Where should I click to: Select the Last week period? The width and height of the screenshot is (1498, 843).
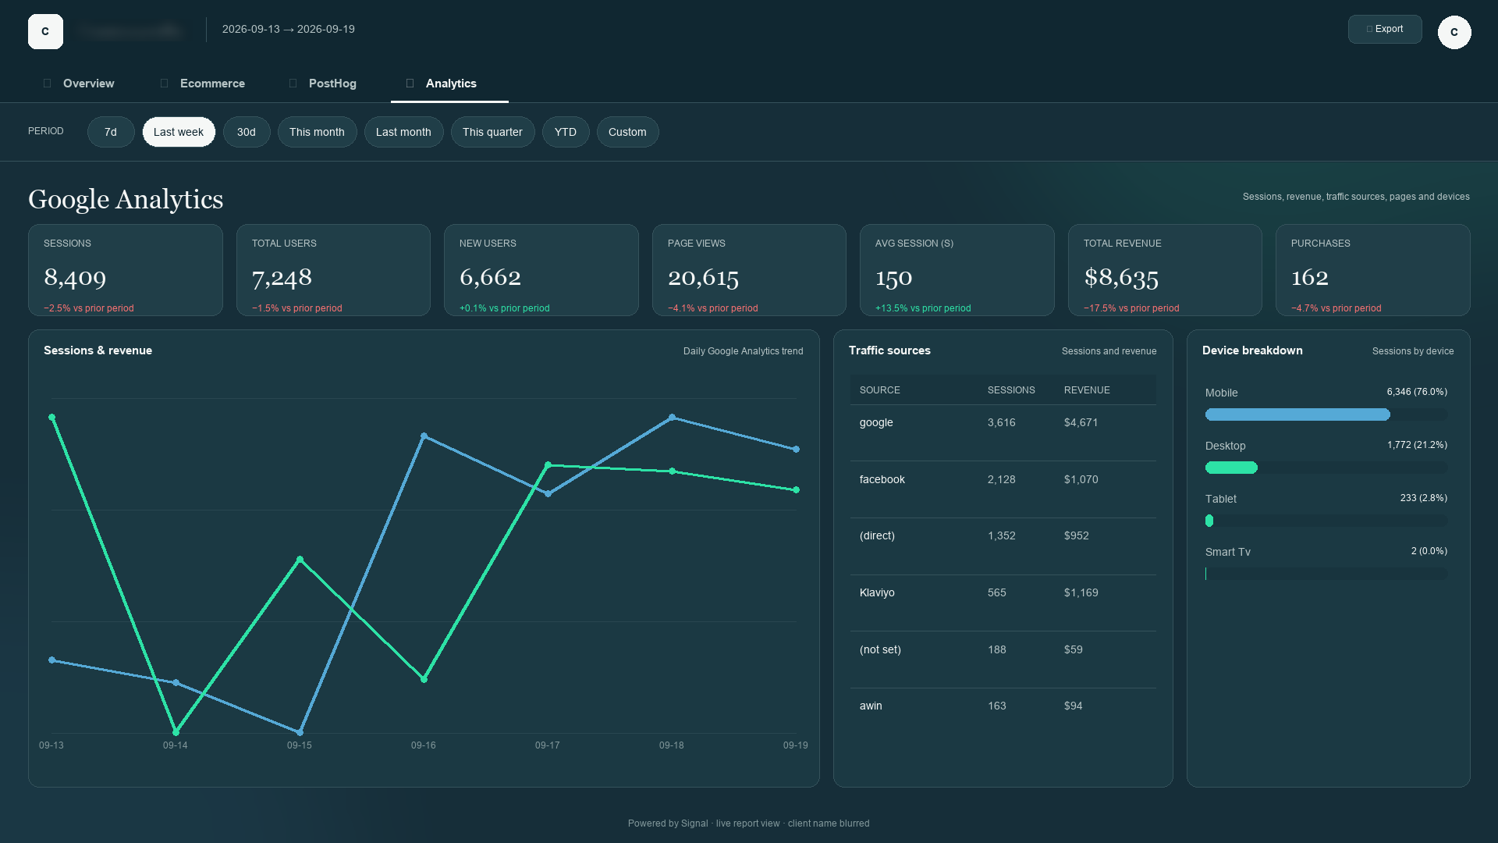(179, 132)
